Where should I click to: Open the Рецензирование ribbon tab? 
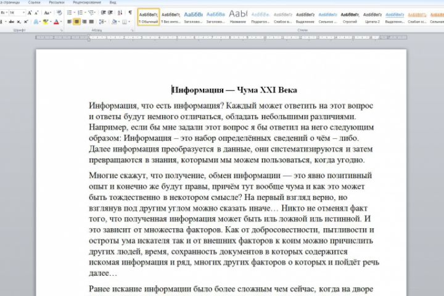coord(87,2)
